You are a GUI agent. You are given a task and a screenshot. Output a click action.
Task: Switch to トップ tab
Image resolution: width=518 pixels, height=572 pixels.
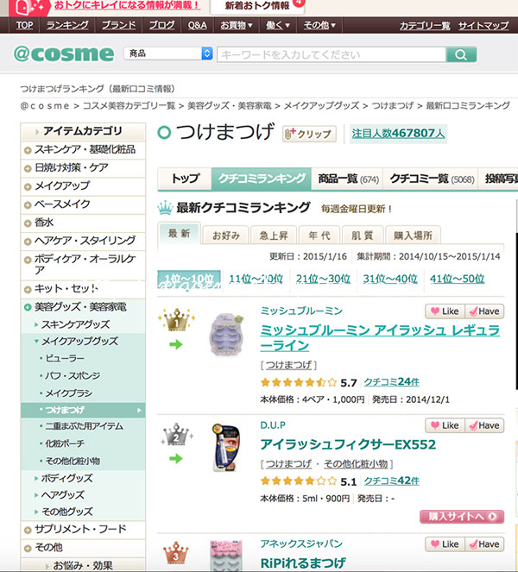click(x=185, y=179)
